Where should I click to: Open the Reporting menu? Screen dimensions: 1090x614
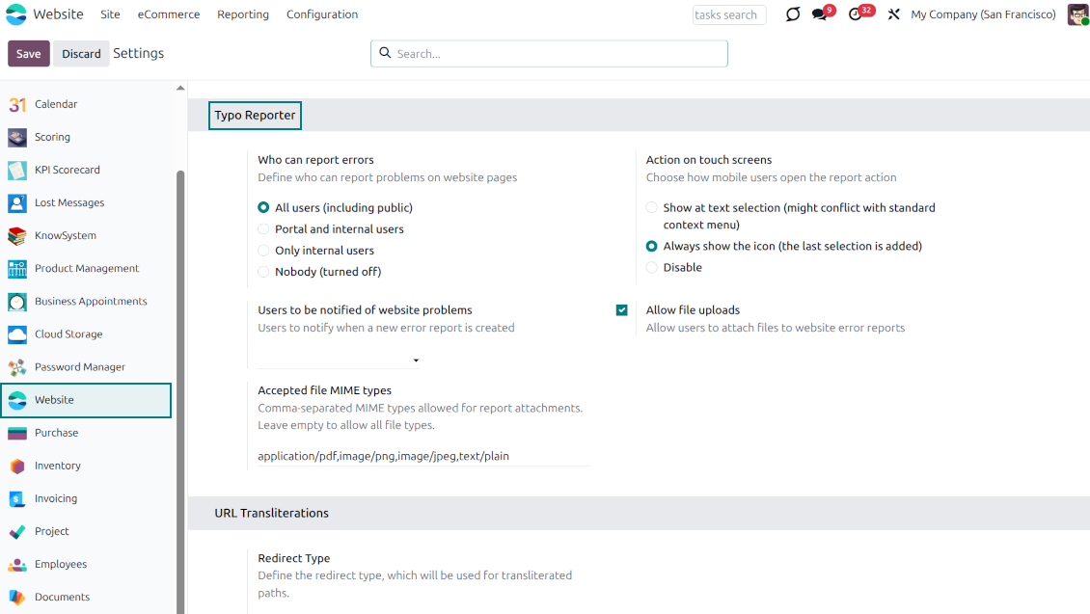[242, 13]
